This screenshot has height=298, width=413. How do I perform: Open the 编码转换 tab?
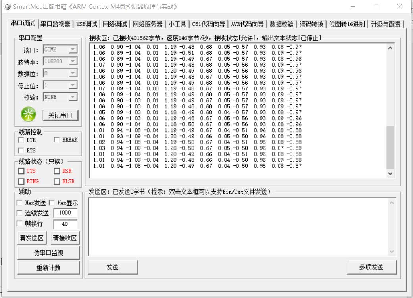pos(311,24)
